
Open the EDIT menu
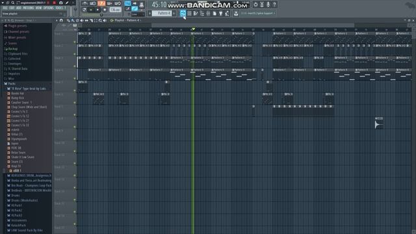pos(12,8)
